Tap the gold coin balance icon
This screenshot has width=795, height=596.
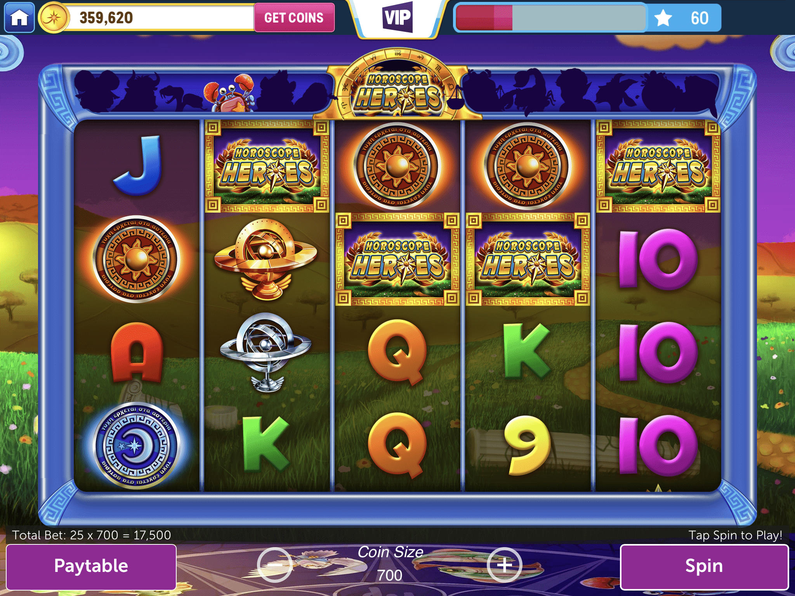[54, 18]
